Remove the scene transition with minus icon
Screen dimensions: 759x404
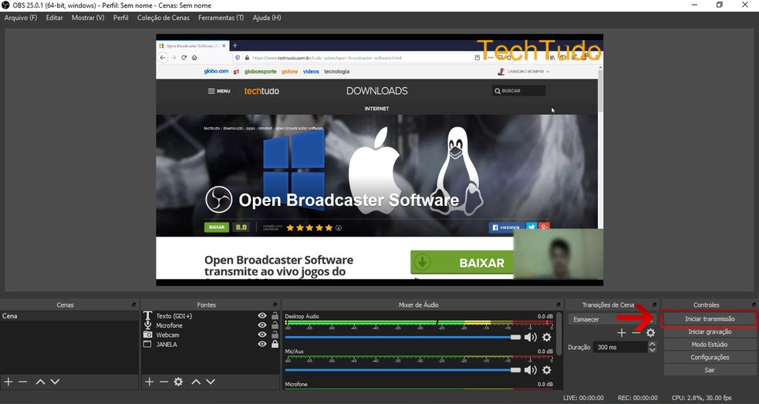(636, 333)
